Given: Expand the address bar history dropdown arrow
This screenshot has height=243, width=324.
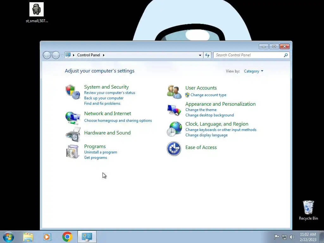Looking at the screenshot, I should click(x=200, y=55).
